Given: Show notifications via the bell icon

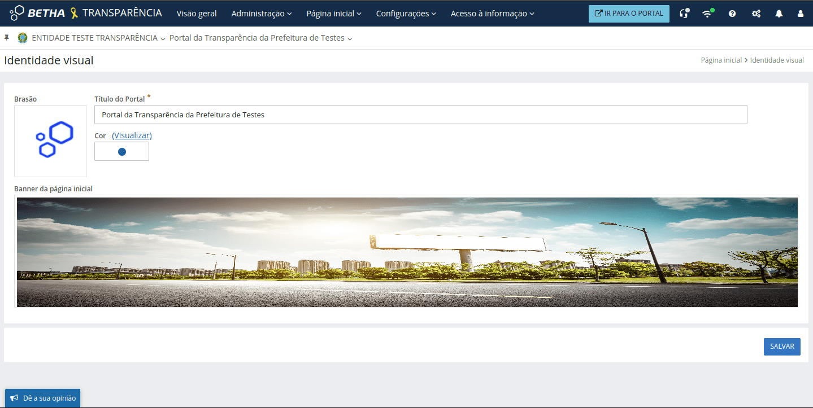Looking at the screenshot, I should click(x=779, y=14).
